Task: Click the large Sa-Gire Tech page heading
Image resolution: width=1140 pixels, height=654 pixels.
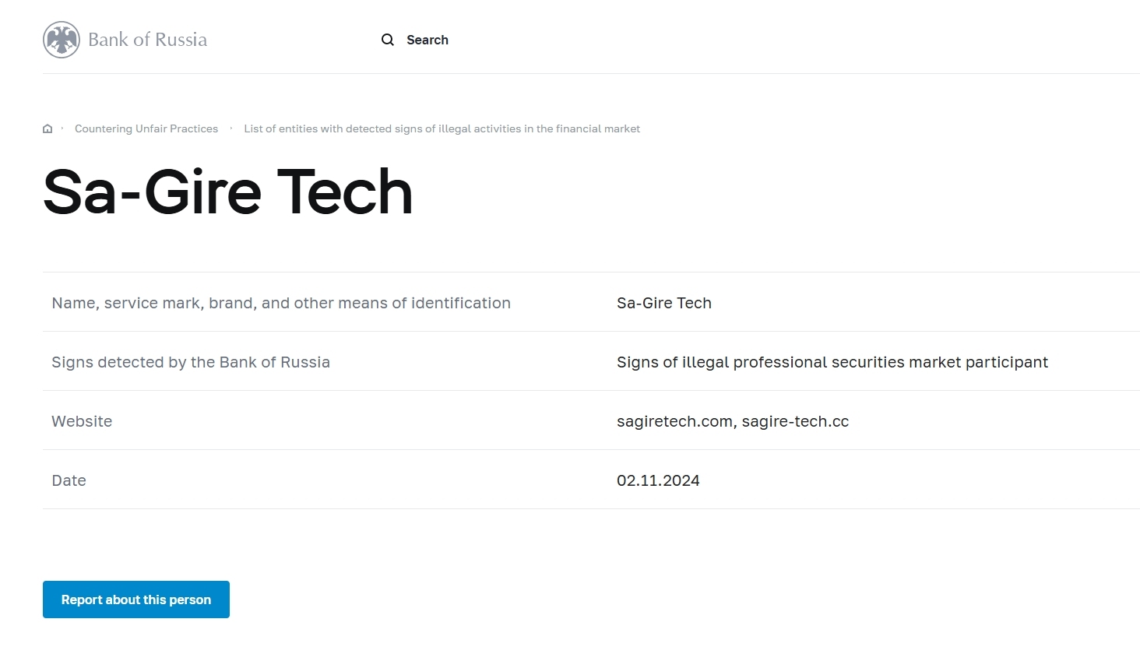Action: point(227,192)
